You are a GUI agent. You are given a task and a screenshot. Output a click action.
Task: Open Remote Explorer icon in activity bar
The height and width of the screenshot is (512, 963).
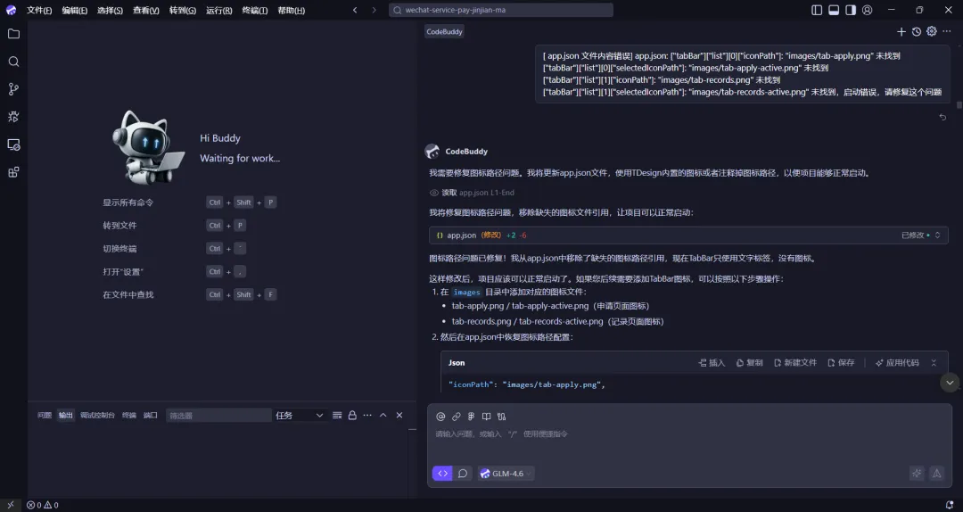pyautogui.click(x=13, y=145)
